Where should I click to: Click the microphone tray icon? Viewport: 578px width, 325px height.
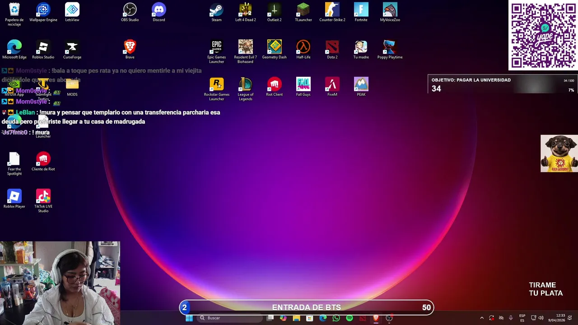(511, 318)
